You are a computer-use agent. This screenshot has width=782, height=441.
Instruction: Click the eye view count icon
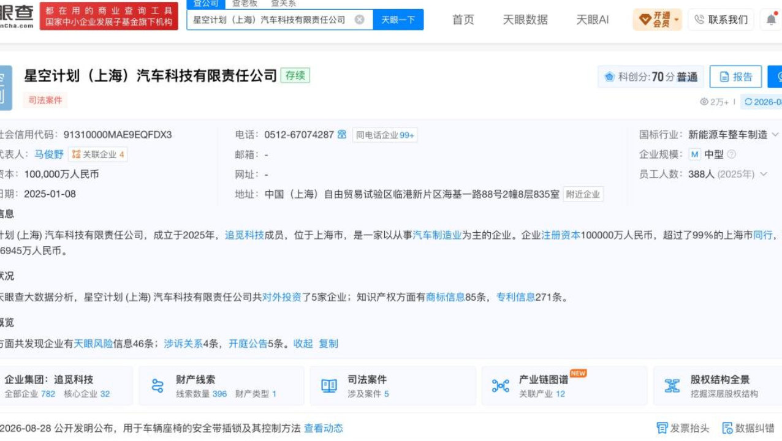tap(704, 102)
